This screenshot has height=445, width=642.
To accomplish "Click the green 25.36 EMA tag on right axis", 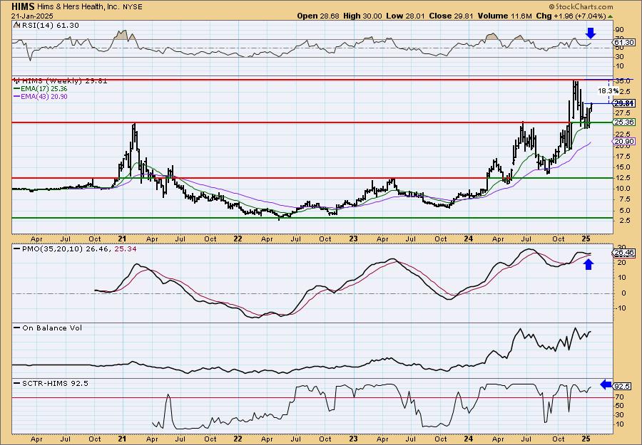I will click(624, 122).
